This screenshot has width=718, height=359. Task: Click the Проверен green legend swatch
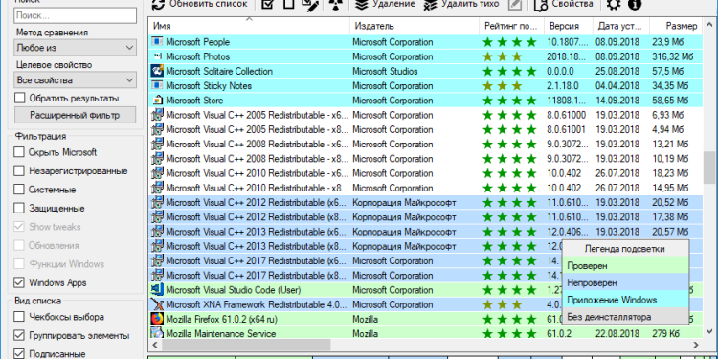pos(625,265)
